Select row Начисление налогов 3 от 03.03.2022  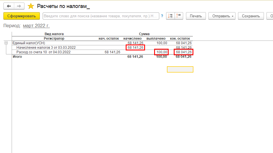click(x=46, y=48)
